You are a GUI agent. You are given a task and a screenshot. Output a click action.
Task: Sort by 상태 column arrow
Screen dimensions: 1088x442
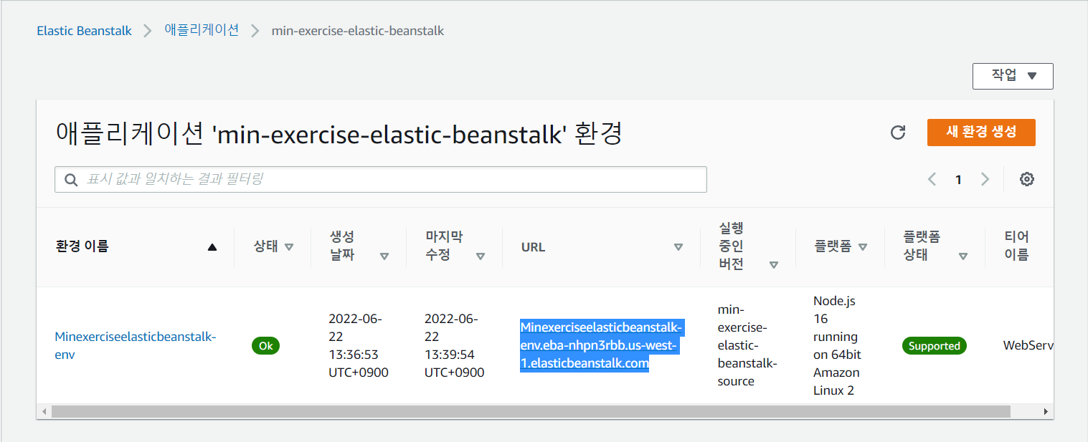click(x=289, y=247)
